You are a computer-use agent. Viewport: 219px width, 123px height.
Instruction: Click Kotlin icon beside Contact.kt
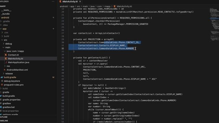click(x=6, y=55)
